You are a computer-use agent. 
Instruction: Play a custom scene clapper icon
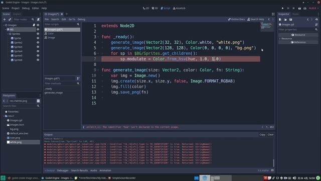pyautogui.click(x=305, y=8)
